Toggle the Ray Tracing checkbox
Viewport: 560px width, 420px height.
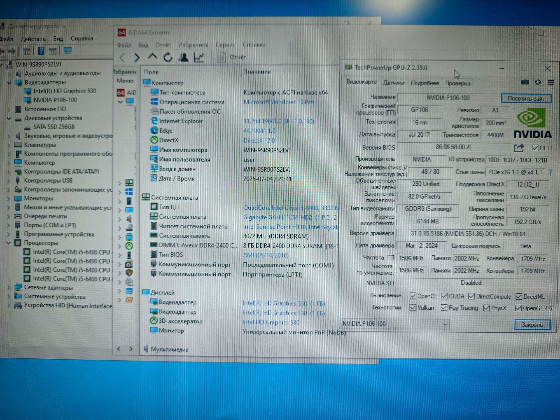(444, 307)
